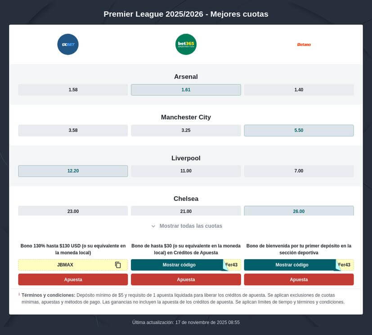372x335 pixels.
Task: Click Chelsea's 23.00 odds cell
Action: [73, 211]
